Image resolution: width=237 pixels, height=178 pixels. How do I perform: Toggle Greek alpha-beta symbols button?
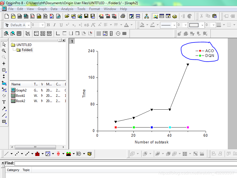pyautogui.click(x=87, y=25)
